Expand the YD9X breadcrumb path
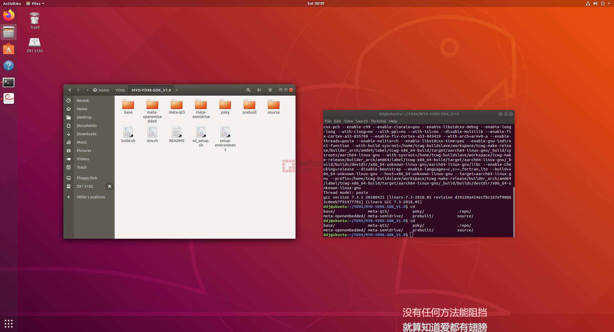614x332 pixels. 119,90
